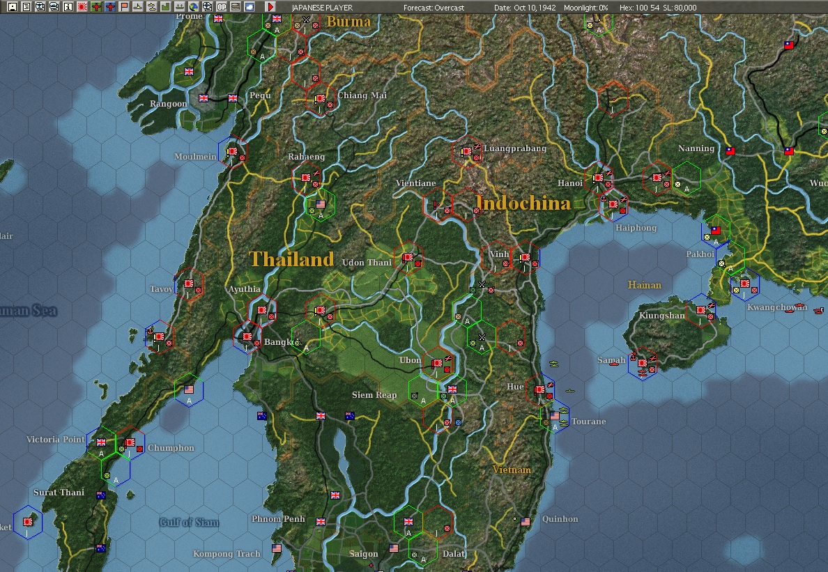The image size is (828, 572).
Task: Select the Japanese unit at Kiungshan
Action: [x=701, y=310]
